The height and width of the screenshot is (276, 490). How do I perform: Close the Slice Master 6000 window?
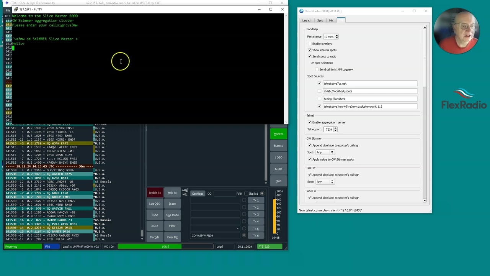tap(426, 11)
